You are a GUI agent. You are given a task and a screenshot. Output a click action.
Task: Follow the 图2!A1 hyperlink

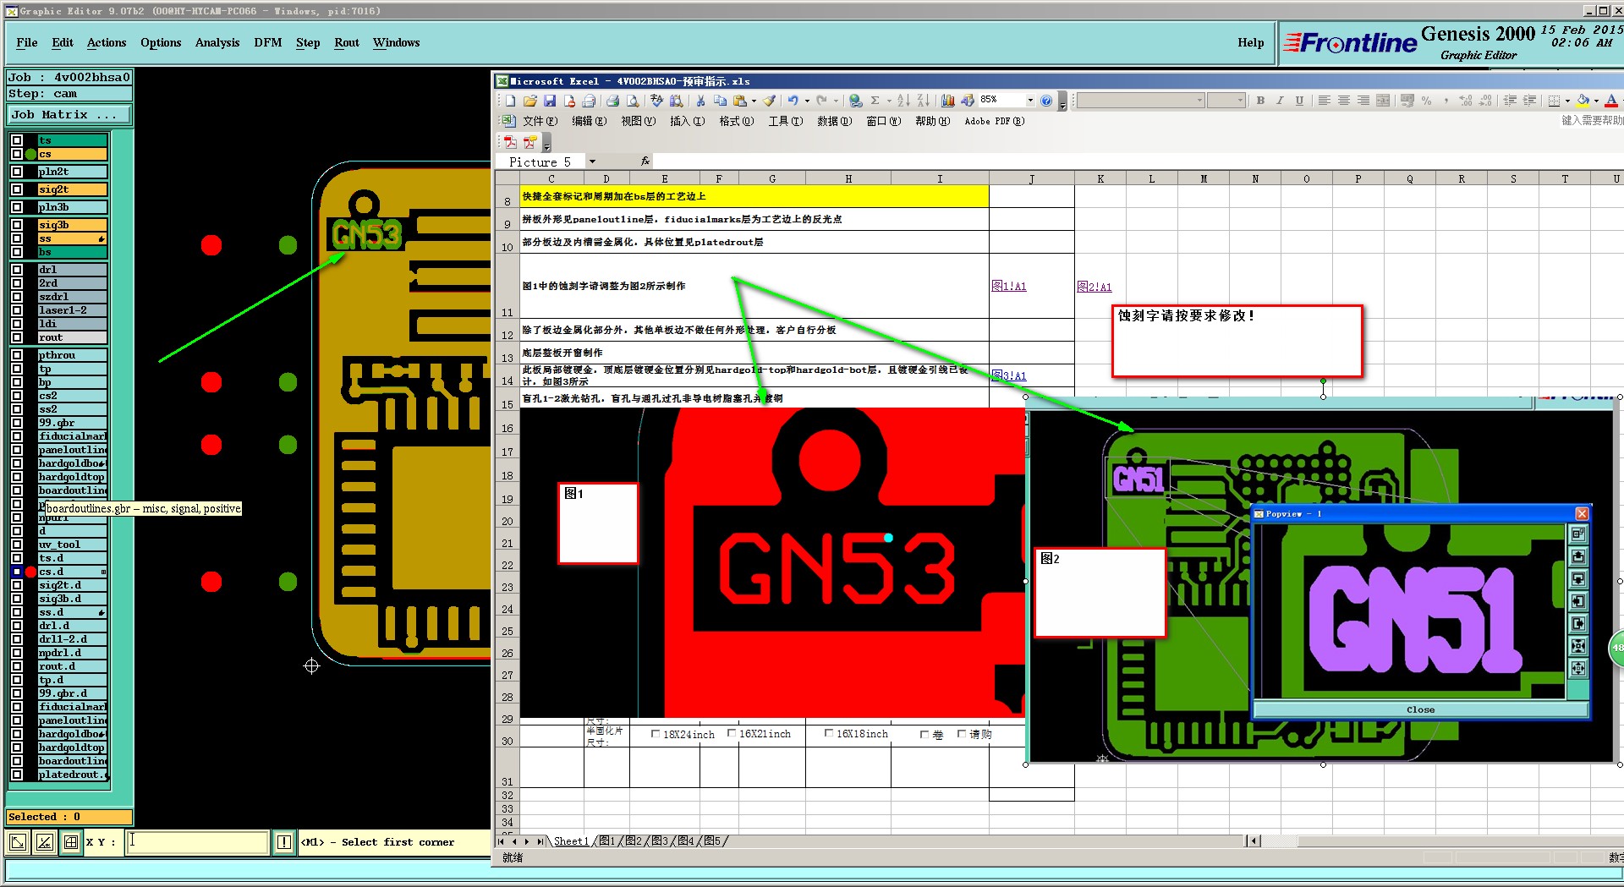[x=1095, y=287]
